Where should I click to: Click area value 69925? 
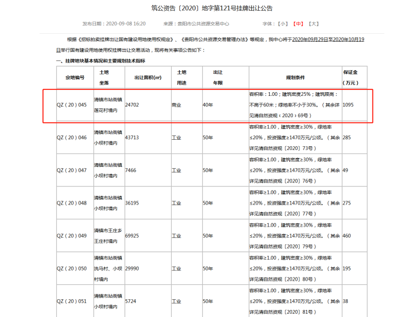pos(132,236)
